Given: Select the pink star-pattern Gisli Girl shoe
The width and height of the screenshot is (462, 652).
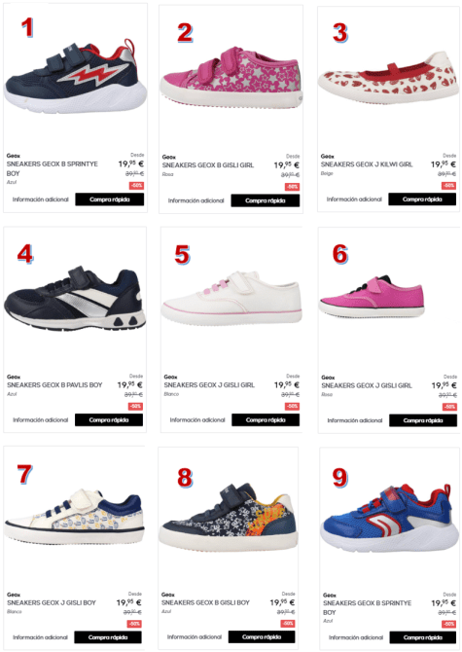Looking at the screenshot, I should pyautogui.click(x=231, y=78).
